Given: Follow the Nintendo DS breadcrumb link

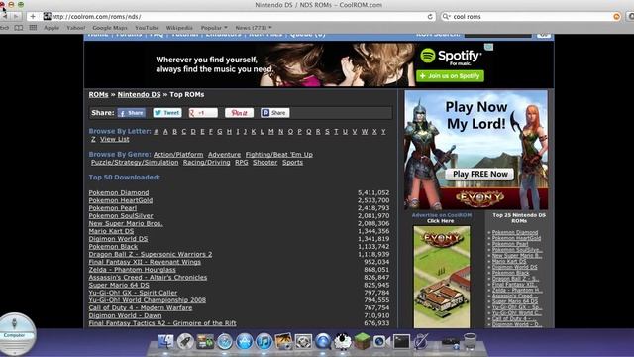Looking at the screenshot, I should pos(139,95).
